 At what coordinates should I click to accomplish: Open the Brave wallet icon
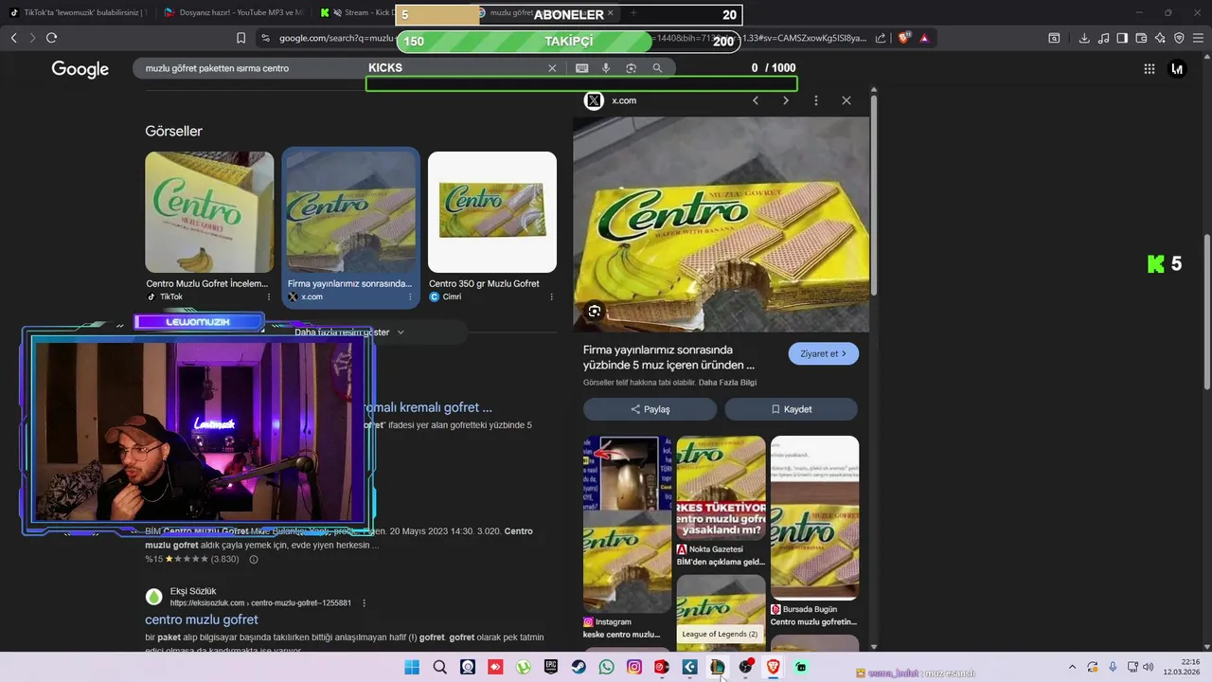pyautogui.click(x=1141, y=38)
